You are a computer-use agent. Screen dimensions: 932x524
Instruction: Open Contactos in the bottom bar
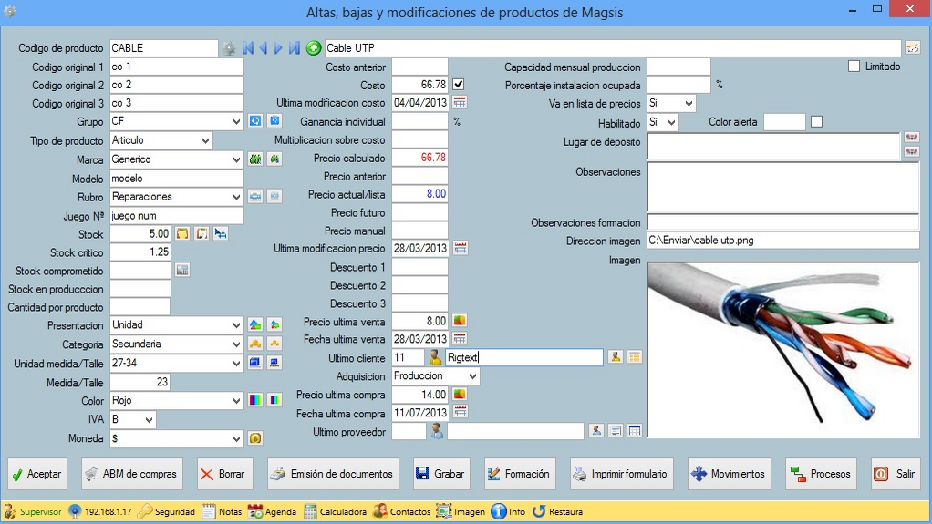(401, 511)
